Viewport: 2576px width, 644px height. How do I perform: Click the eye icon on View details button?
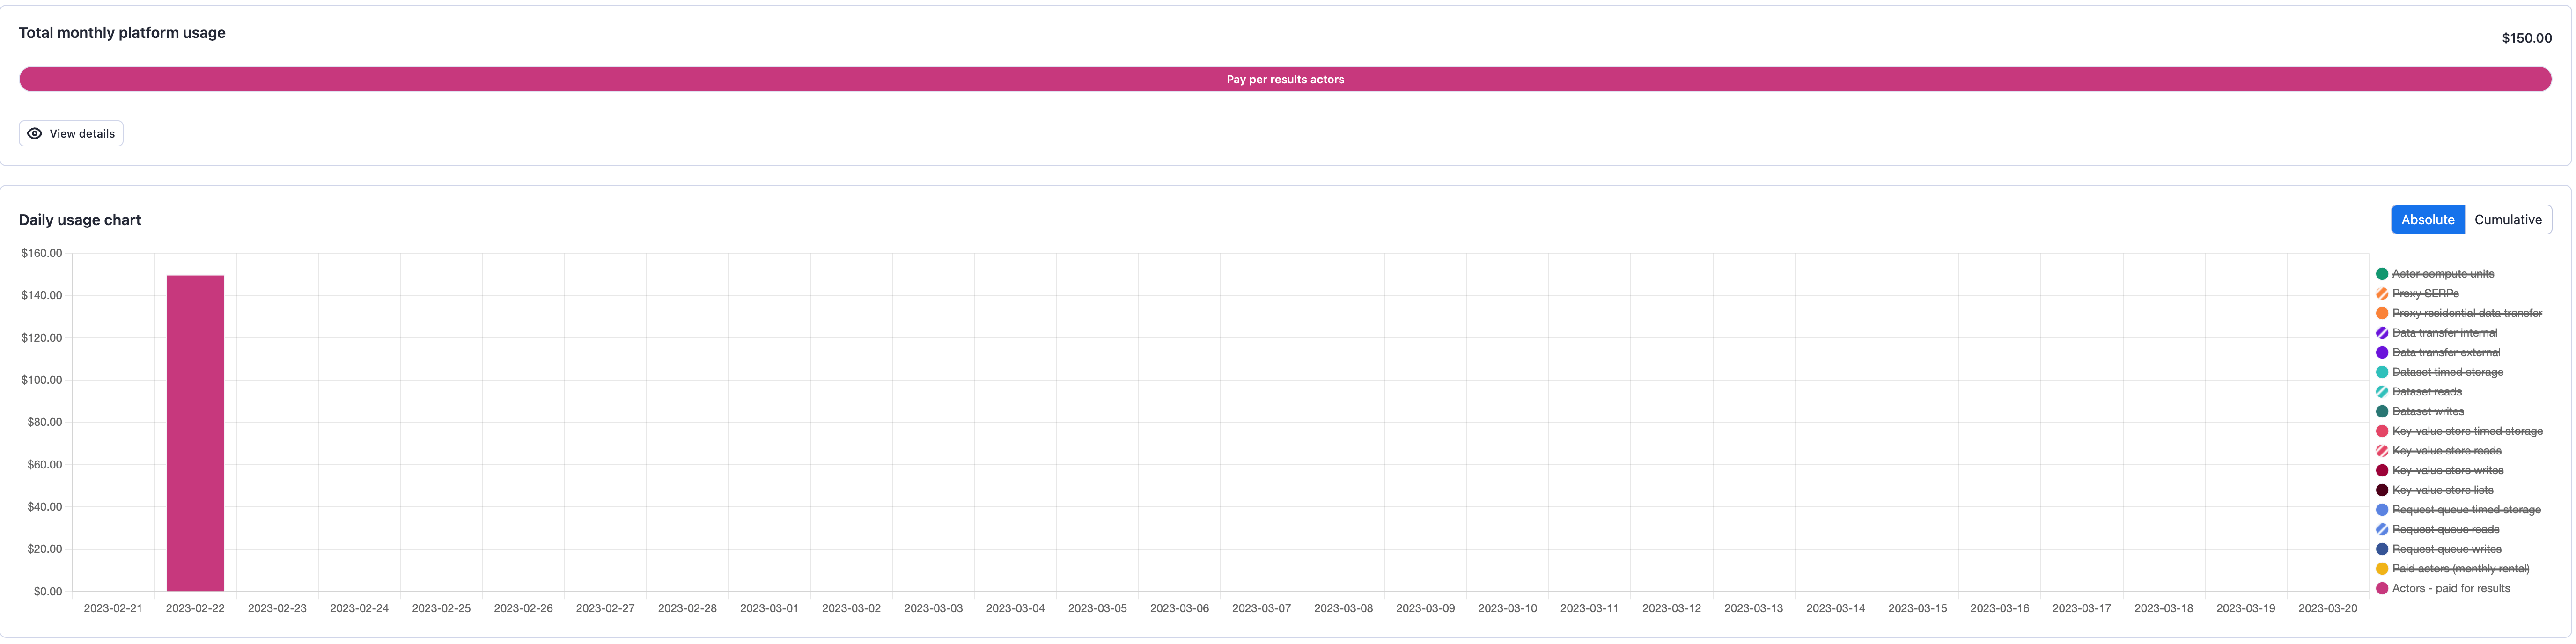click(34, 133)
